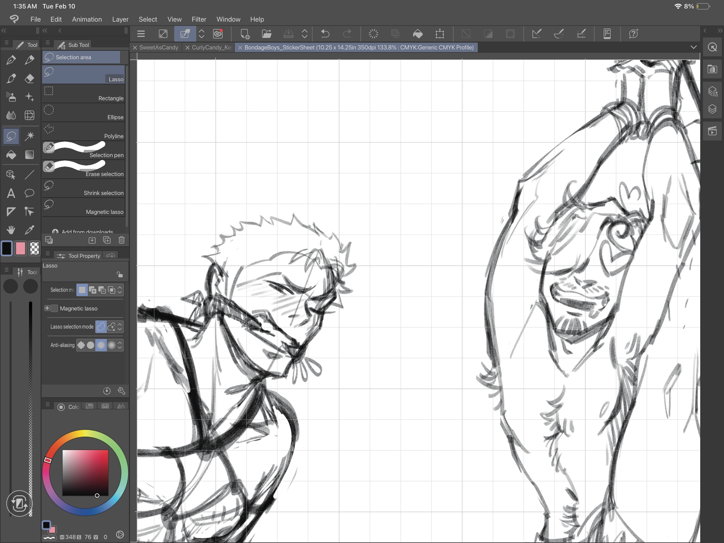This screenshot has height=543, width=724.
Task: Toggle the lock icon in Tool Property
Action: point(119,274)
